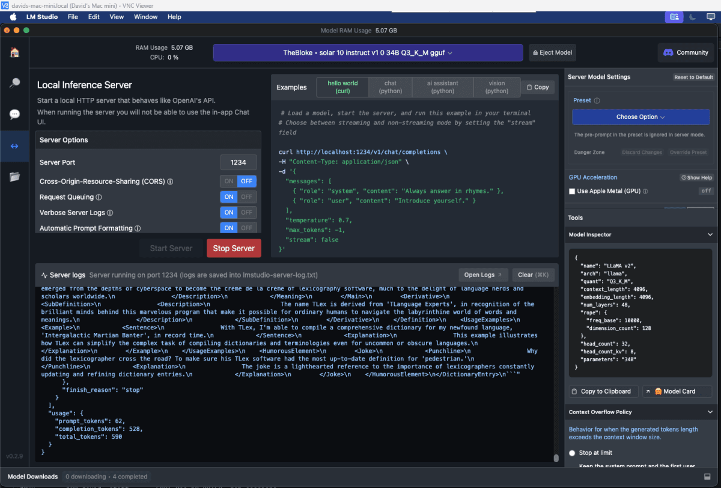The width and height of the screenshot is (721, 488).
Task: Open the View menu
Action: (117, 17)
